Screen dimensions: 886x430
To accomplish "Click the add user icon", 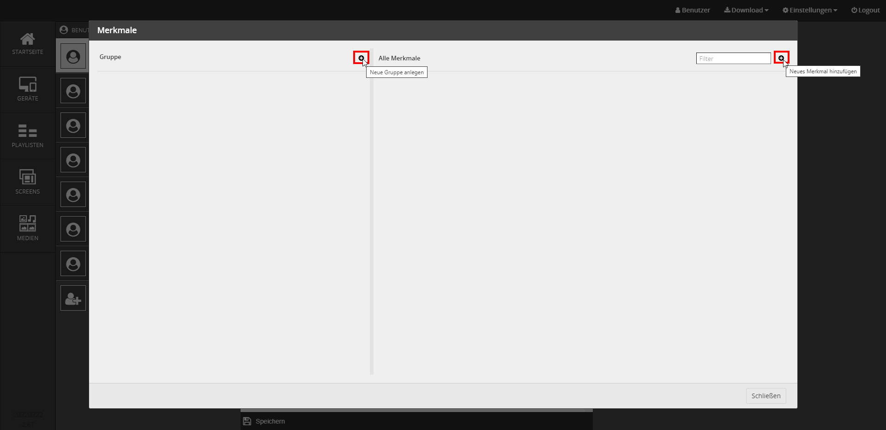I will point(73,298).
